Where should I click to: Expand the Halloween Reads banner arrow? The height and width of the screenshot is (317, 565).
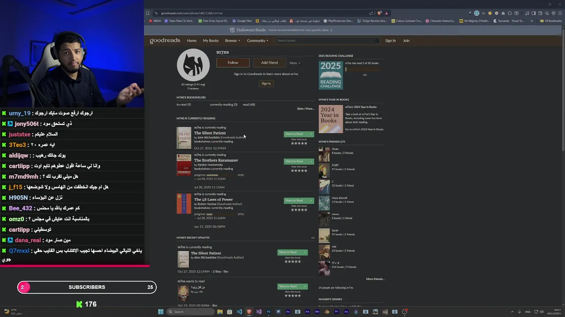point(331,30)
